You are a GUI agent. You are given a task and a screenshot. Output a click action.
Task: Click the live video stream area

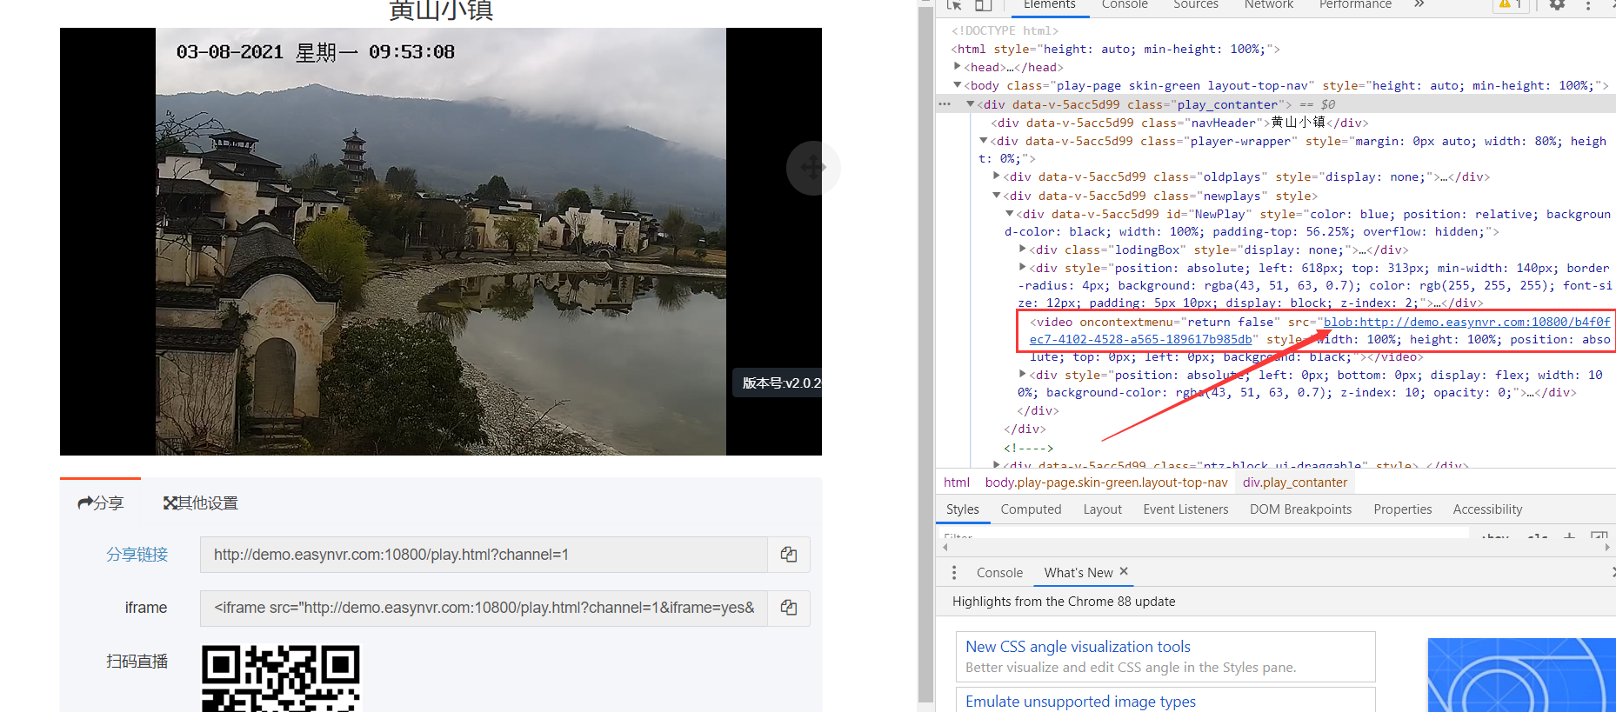[x=441, y=242]
